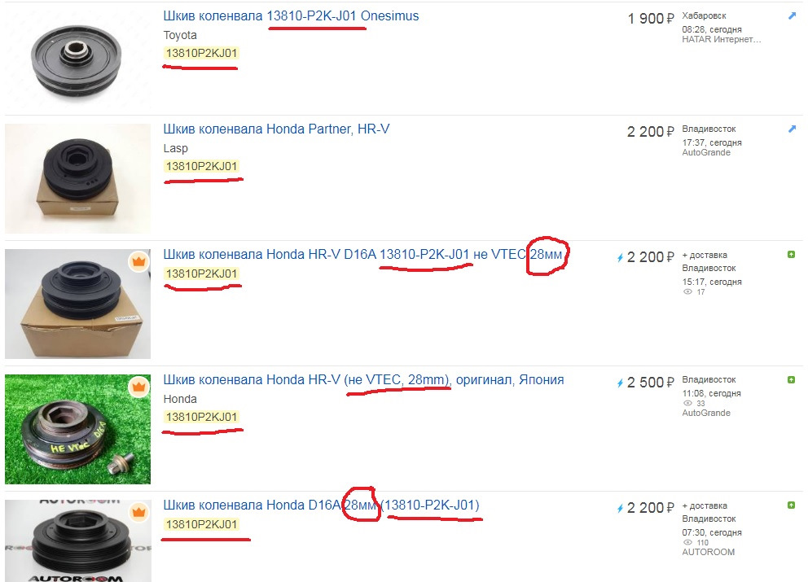Click the blue arrow icon on the Khabarovsk listing
Screen dimensions: 808x582
pyautogui.click(x=792, y=16)
